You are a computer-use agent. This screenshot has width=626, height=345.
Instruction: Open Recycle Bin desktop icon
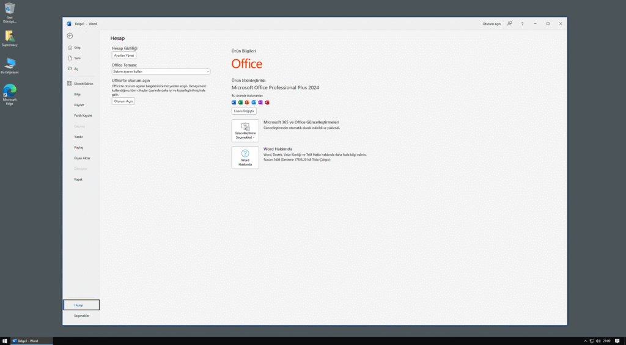(10, 13)
